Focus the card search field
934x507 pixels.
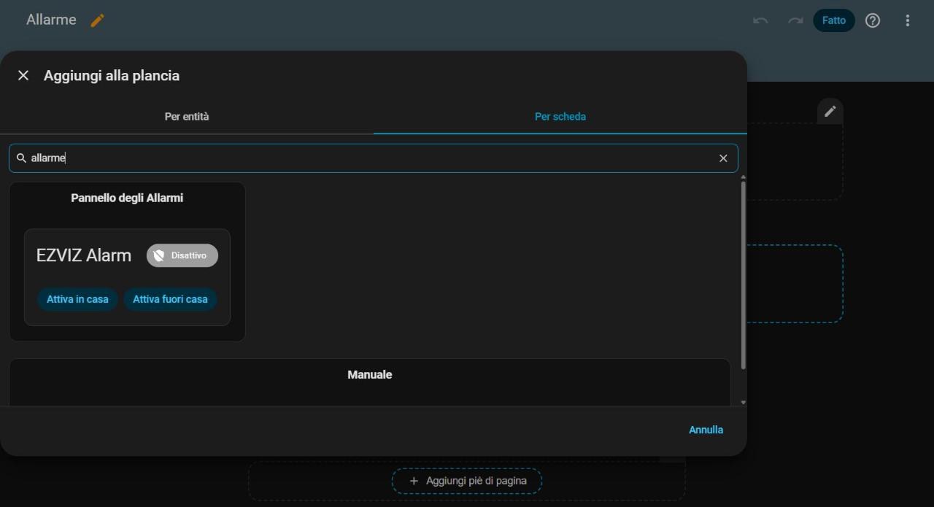(373, 158)
